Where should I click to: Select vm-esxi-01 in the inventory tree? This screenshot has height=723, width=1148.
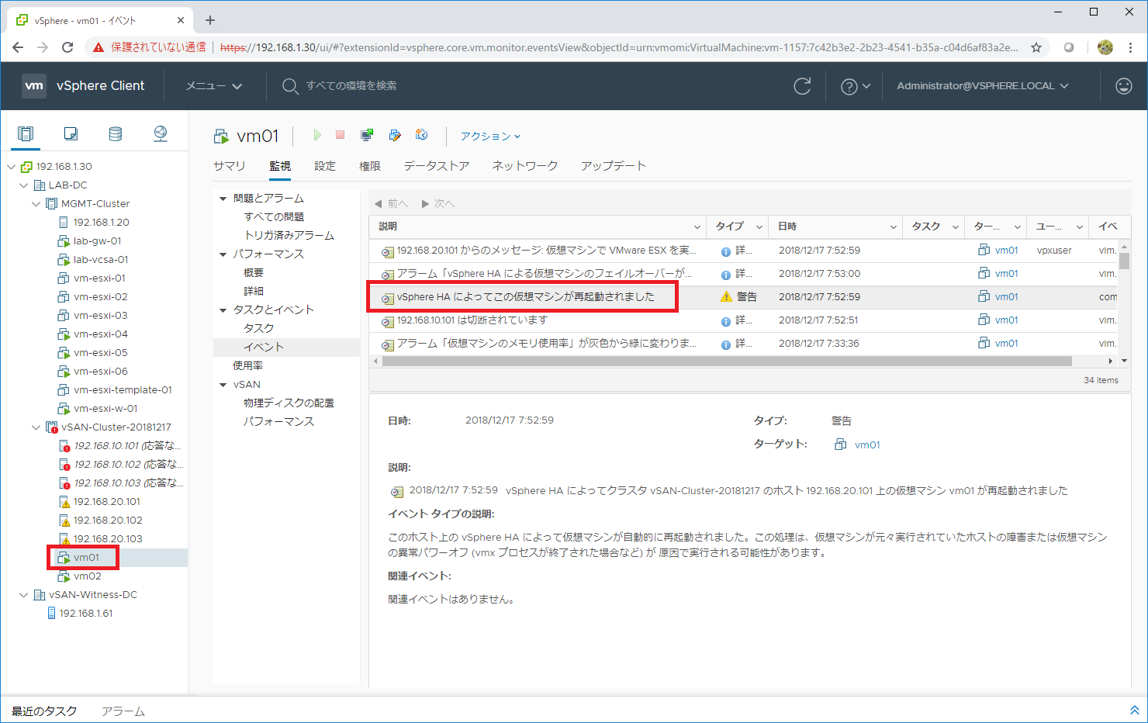coord(99,278)
